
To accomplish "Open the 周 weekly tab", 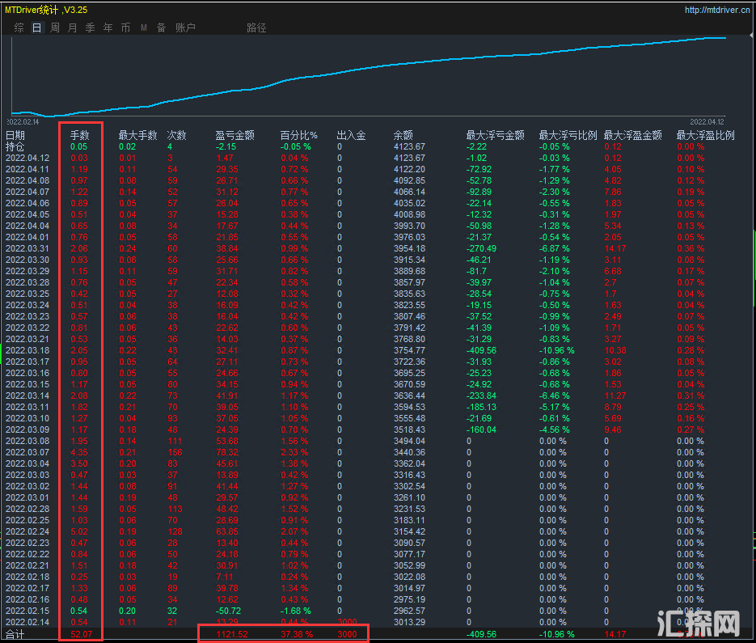I will click(x=54, y=28).
